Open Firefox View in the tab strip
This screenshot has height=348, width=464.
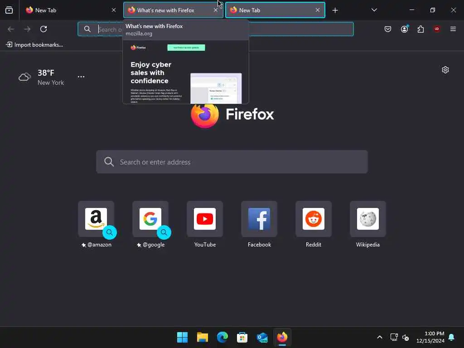9,10
